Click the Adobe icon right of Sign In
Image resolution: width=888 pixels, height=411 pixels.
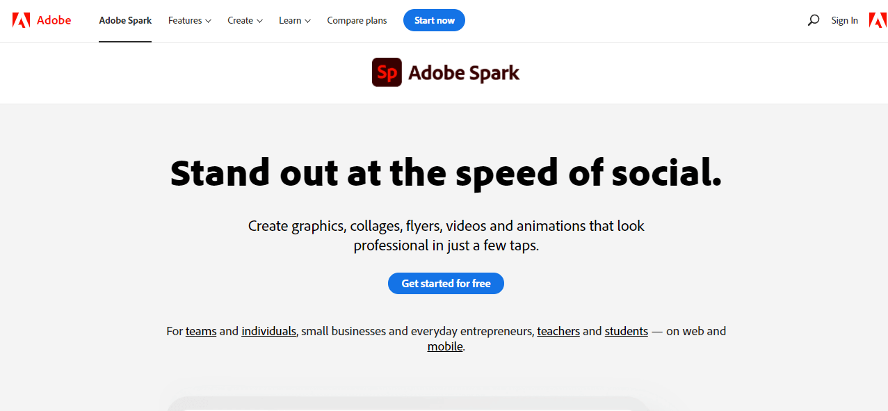(878, 20)
